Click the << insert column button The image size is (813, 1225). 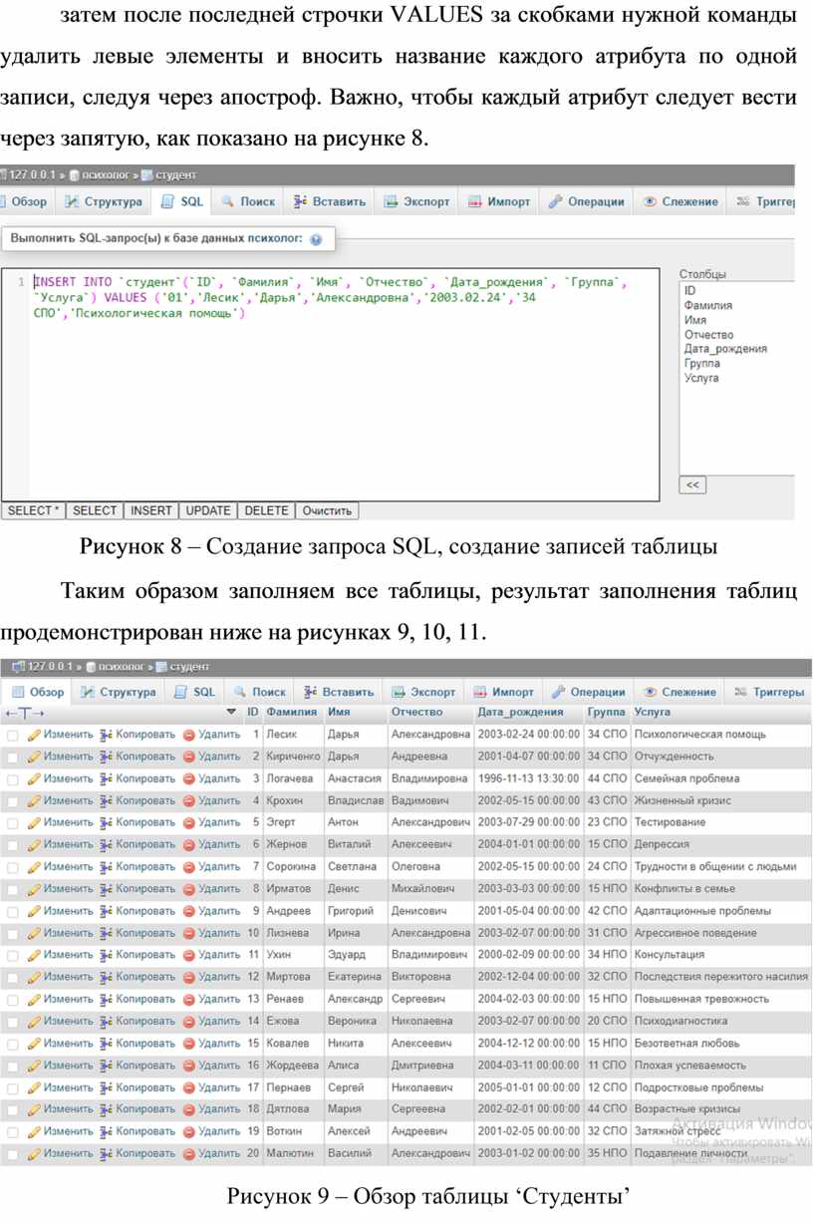691,485
